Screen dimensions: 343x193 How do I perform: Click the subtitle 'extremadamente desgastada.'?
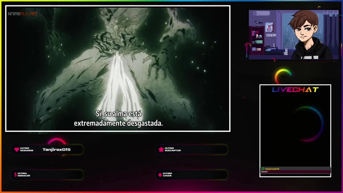(118, 123)
